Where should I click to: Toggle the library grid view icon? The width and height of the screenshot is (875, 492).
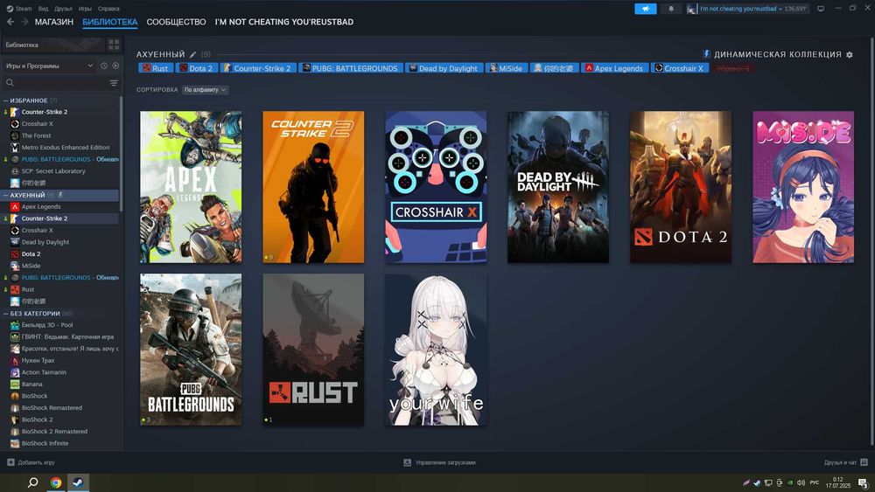click(x=114, y=45)
